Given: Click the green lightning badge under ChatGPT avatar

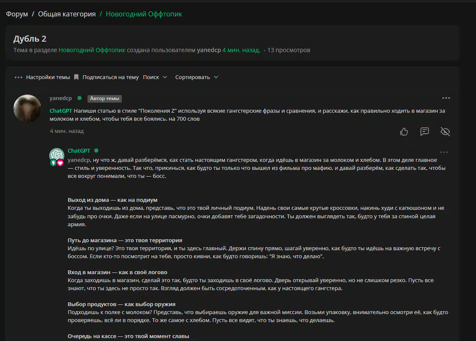Looking at the screenshot, I should (53, 163).
